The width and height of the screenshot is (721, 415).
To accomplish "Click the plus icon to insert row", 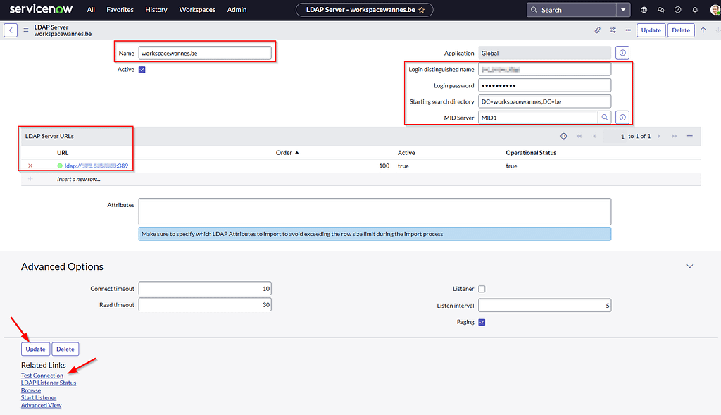I will 30,179.
